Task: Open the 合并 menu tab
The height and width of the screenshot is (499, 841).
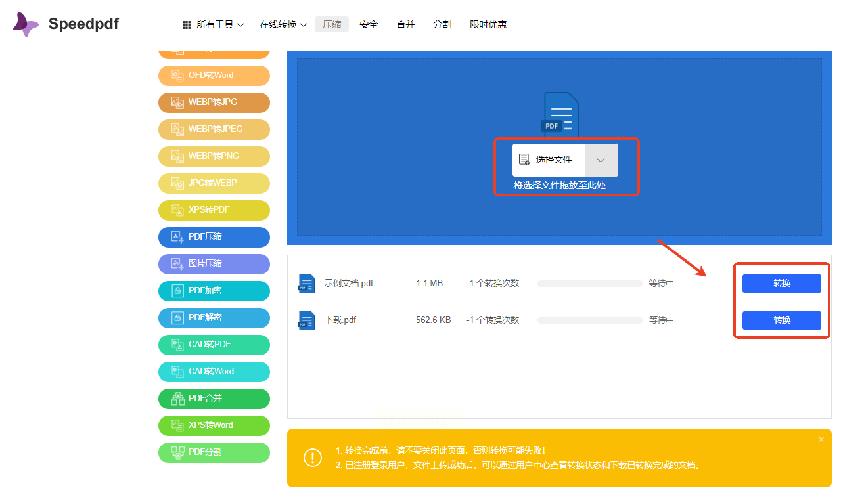Action: pos(405,25)
